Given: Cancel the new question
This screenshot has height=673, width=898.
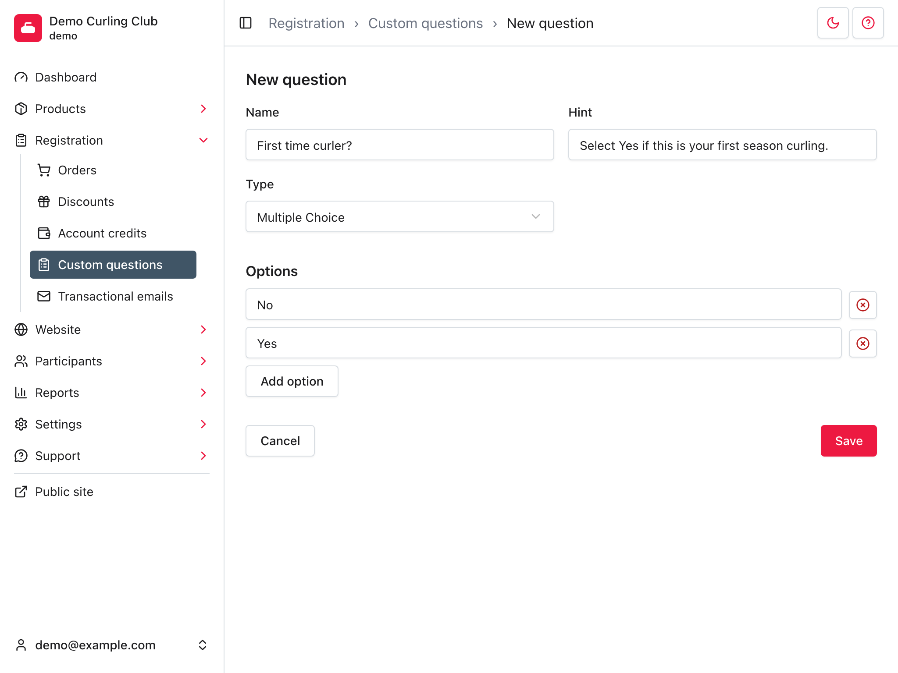Looking at the screenshot, I should [x=280, y=441].
